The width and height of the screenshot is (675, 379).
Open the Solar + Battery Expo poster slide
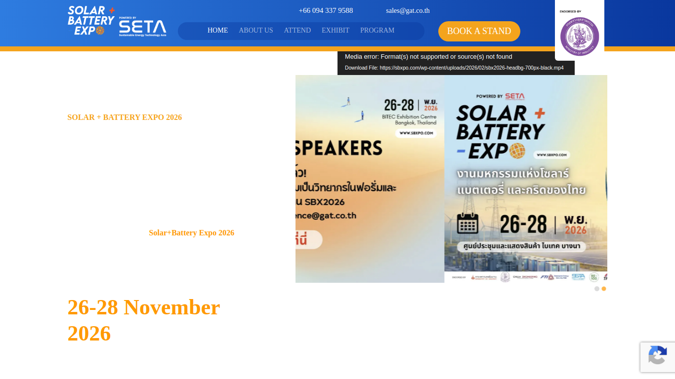(x=526, y=179)
